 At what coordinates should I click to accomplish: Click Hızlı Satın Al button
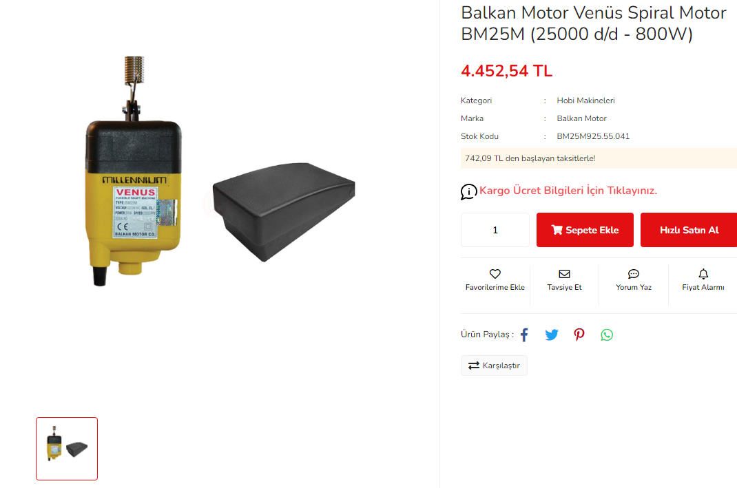click(689, 230)
